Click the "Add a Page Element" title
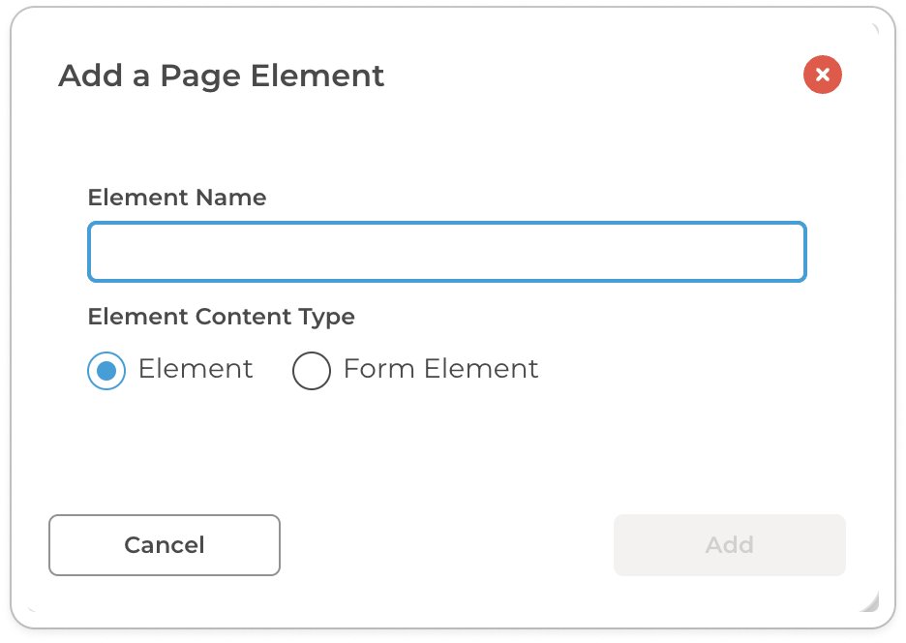 tap(221, 76)
